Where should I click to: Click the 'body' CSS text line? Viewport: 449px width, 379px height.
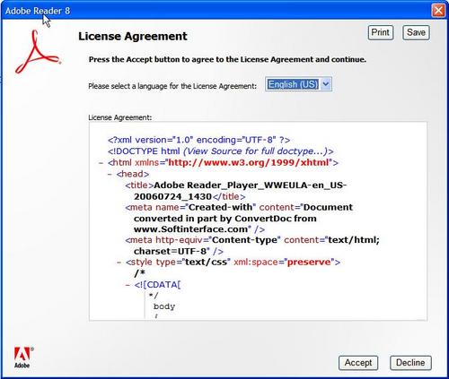(164, 306)
